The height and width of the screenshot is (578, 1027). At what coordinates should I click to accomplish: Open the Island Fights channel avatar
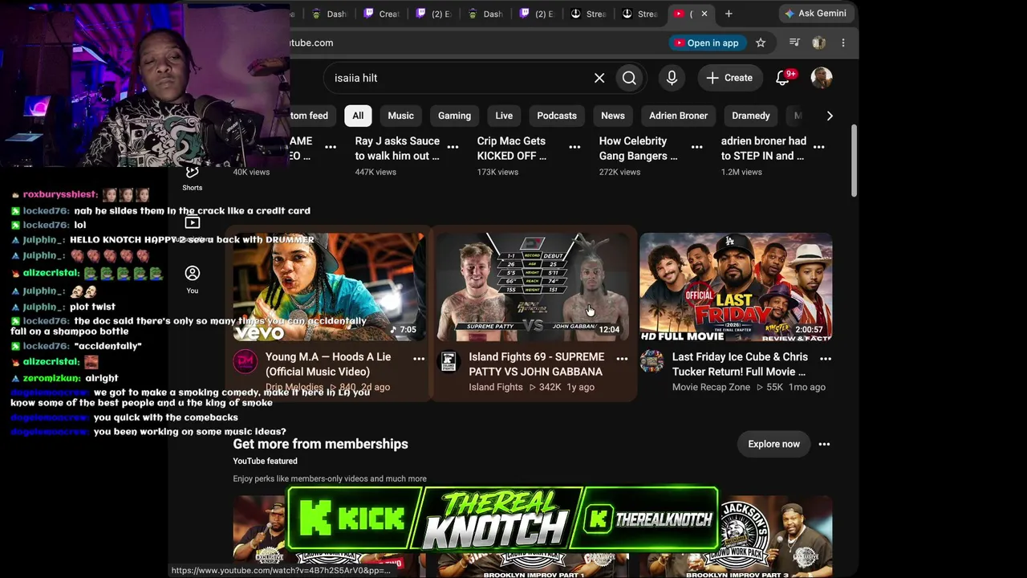[449, 361]
